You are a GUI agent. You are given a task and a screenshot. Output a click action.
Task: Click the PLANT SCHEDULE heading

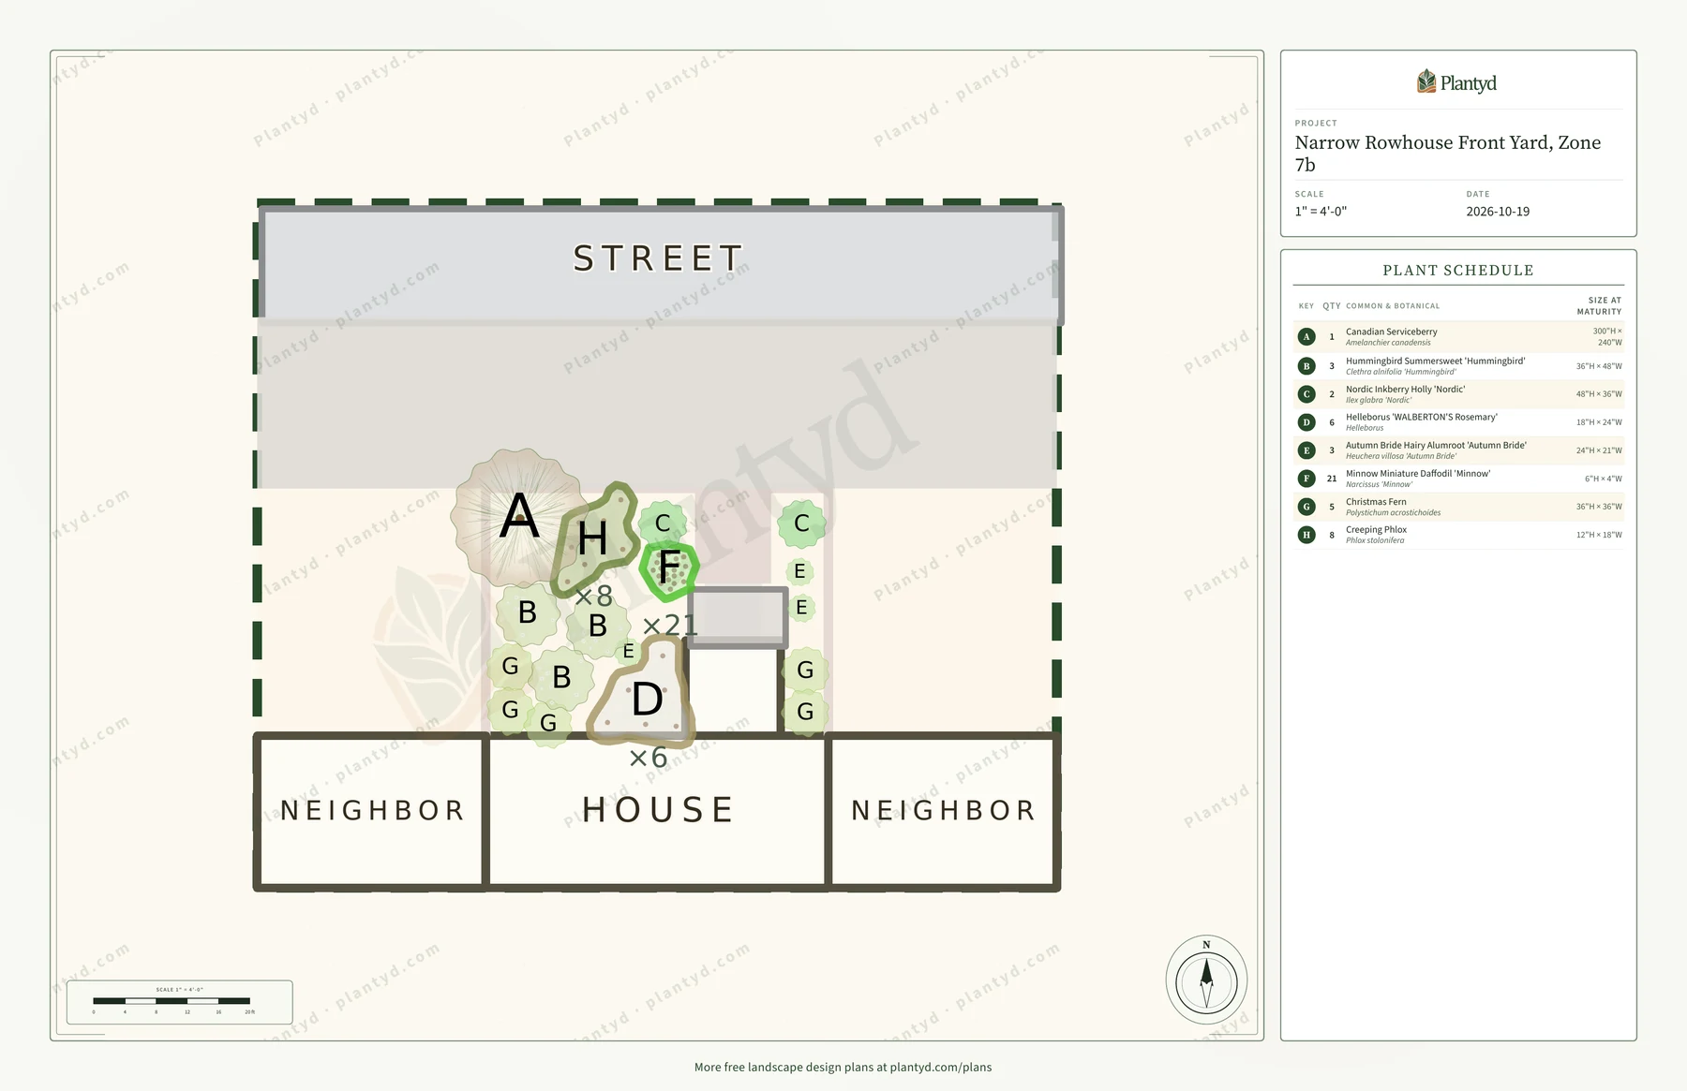(x=1458, y=271)
